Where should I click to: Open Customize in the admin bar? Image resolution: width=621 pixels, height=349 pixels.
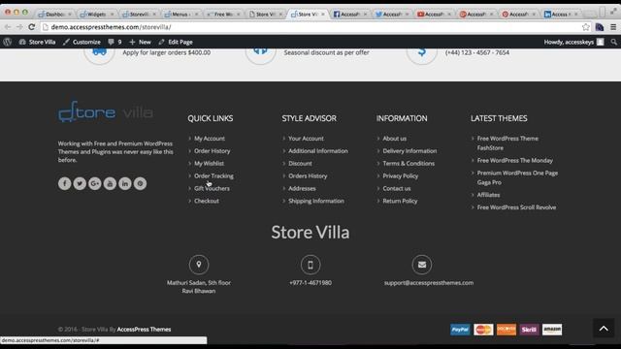pos(82,42)
